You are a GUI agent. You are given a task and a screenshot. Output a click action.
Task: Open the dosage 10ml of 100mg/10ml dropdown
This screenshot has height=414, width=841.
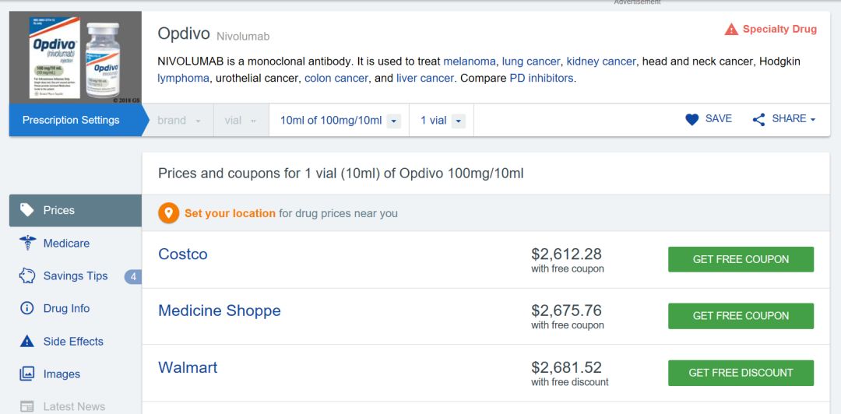[x=340, y=121]
